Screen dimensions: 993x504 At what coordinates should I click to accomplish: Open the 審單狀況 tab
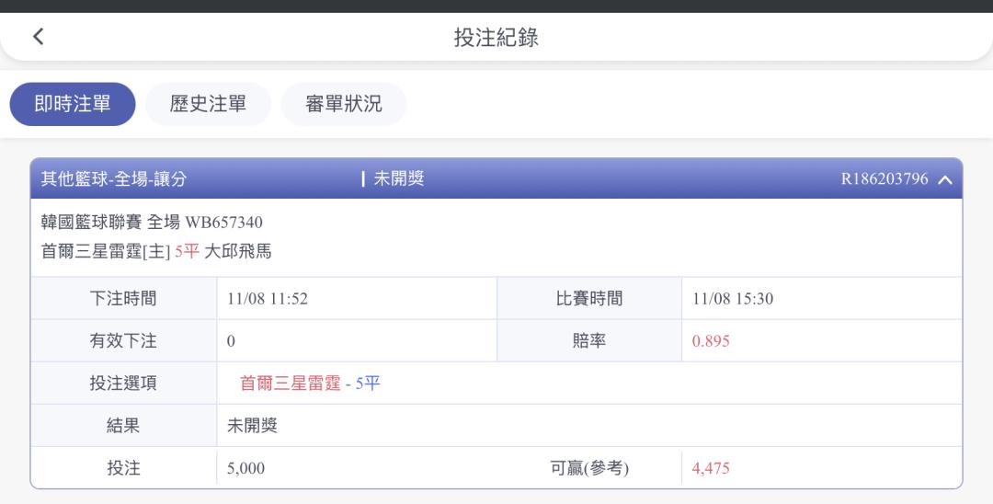tap(344, 104)
